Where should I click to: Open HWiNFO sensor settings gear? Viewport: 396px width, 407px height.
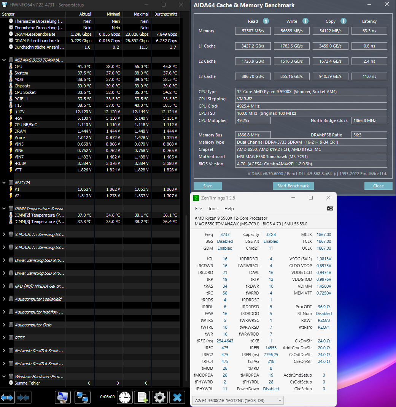pyautogui.click(x=159, y=397)
